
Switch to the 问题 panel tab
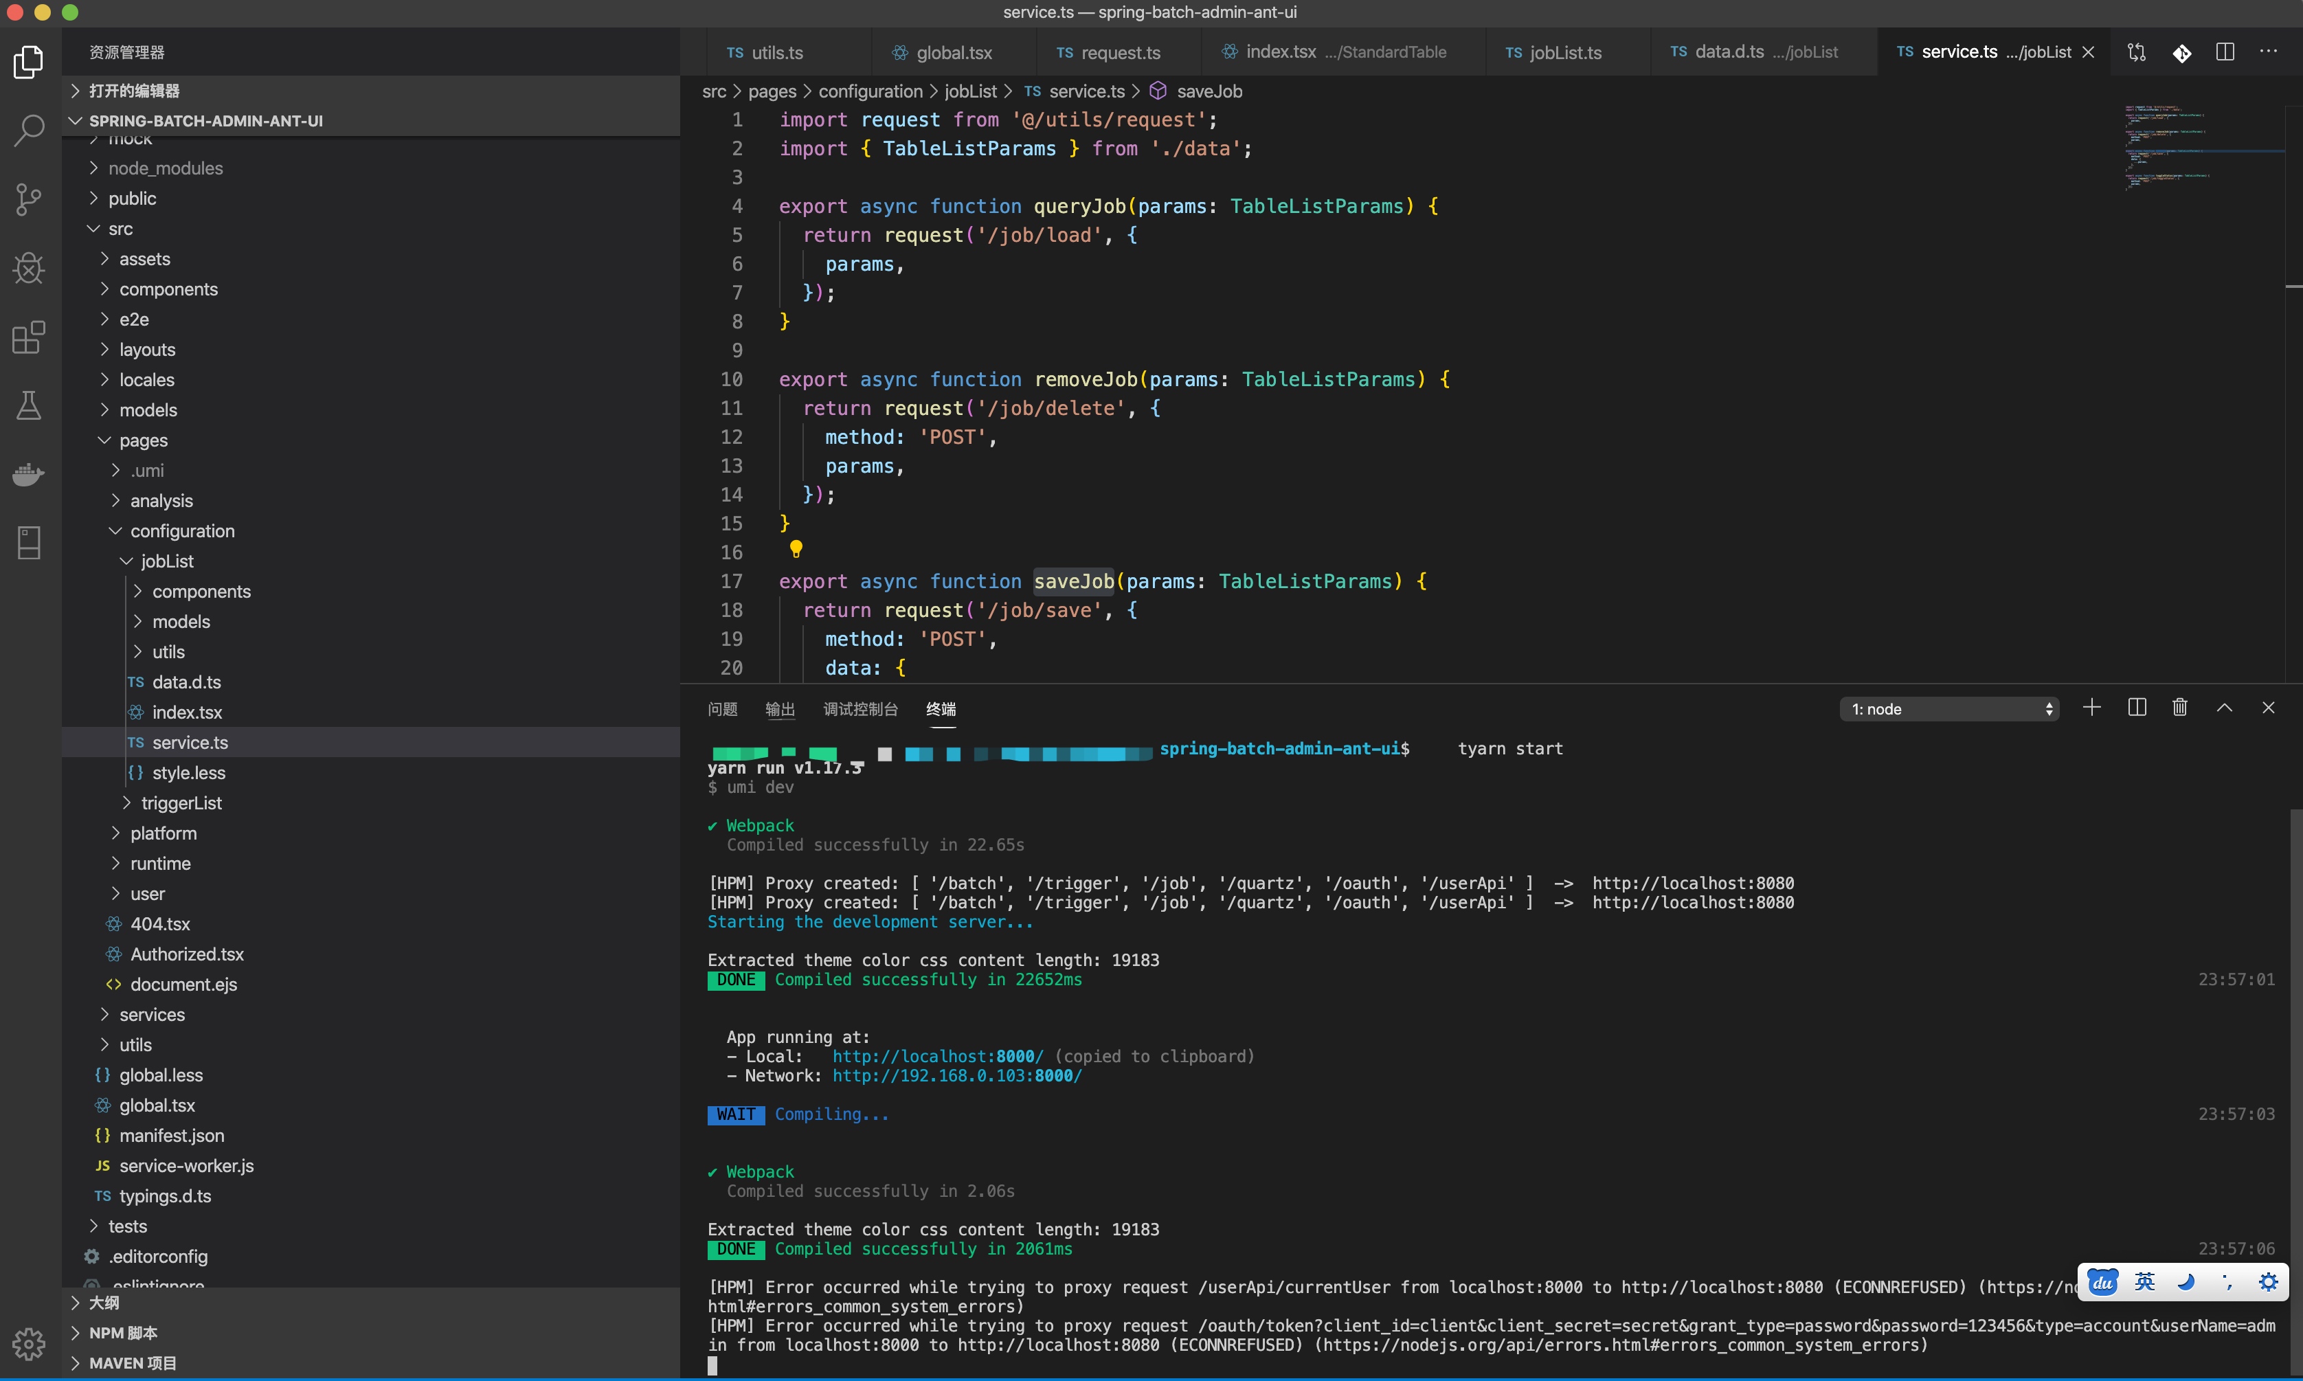pos(722,709)
